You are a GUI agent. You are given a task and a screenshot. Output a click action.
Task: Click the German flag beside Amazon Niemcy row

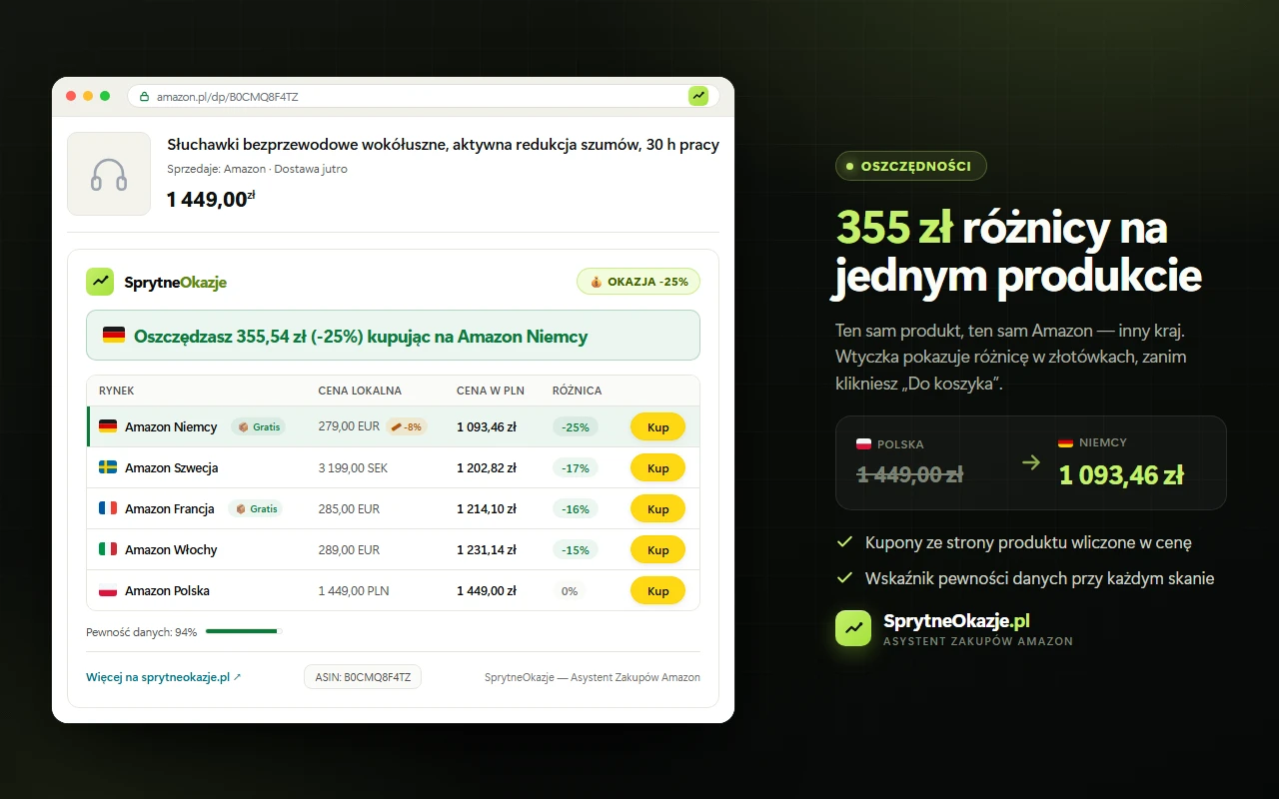coord(108,426)
